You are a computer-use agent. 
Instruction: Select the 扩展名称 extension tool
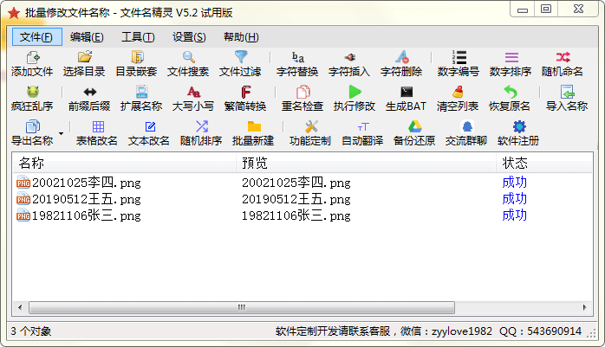click(x=141, y=92)
